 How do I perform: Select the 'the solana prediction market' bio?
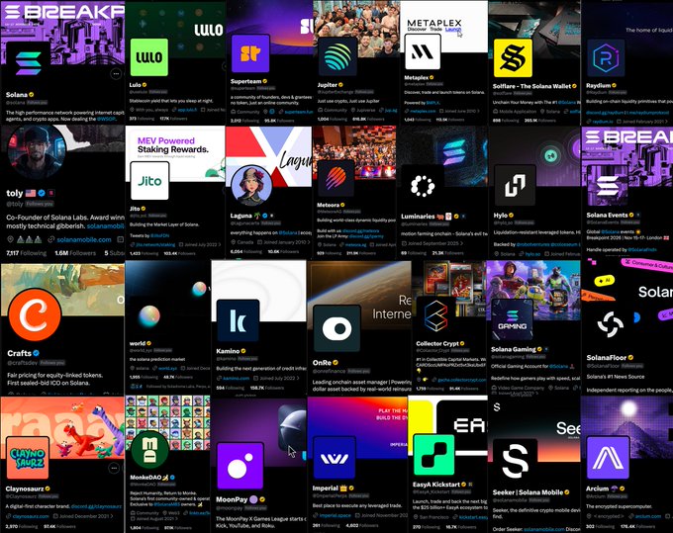157,359
